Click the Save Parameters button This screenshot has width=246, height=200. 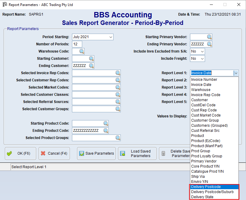96,153
